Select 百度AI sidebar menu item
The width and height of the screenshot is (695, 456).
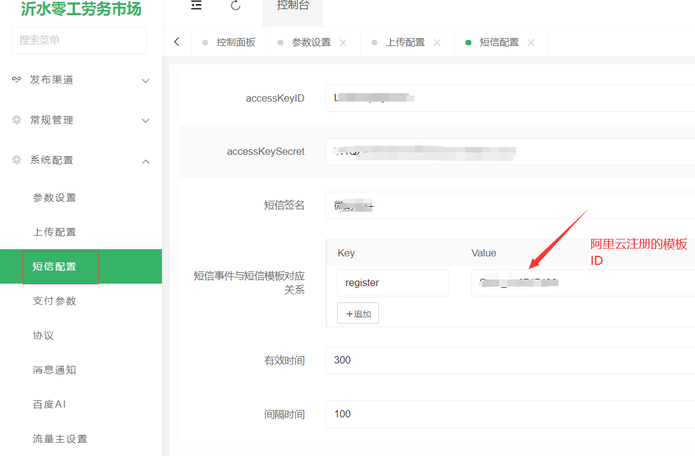coord(49,405)
